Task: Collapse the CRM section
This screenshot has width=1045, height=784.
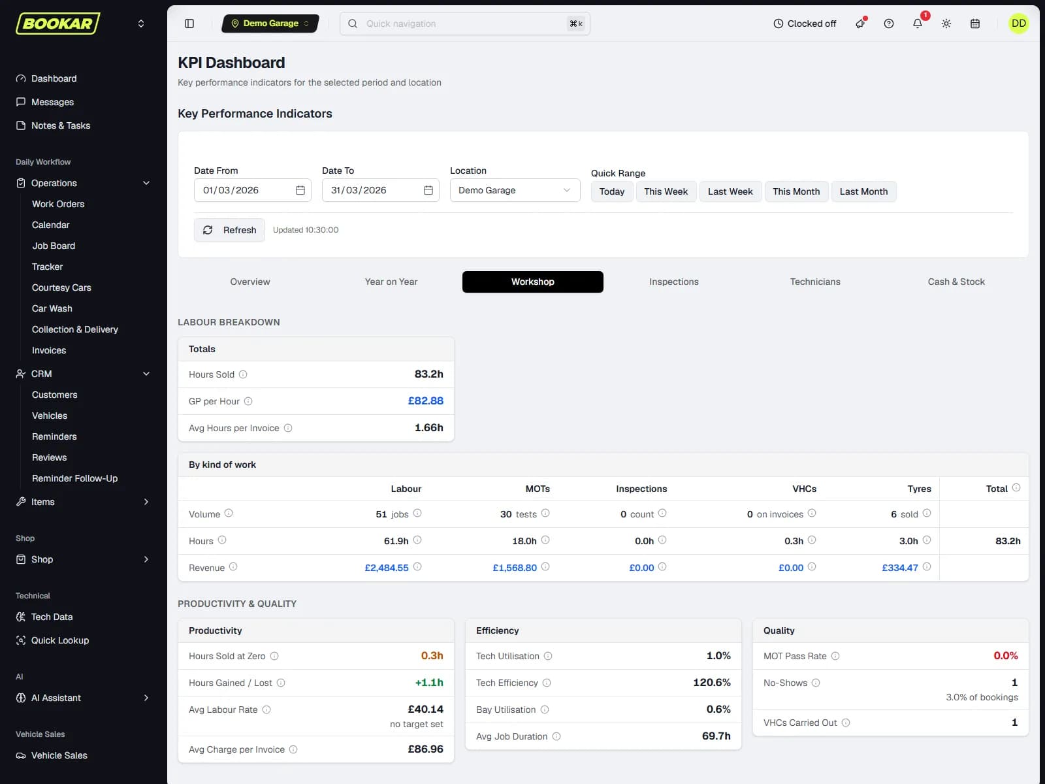Action: click(84, 374)
